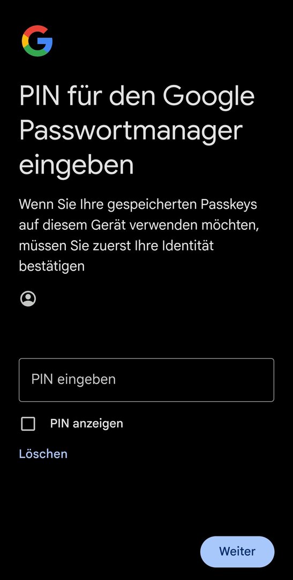Image resolution: width=293 pixels, height=580 pixels.
Task: Click the "PIN anzeigen" label text
Action: coord(87,424)
